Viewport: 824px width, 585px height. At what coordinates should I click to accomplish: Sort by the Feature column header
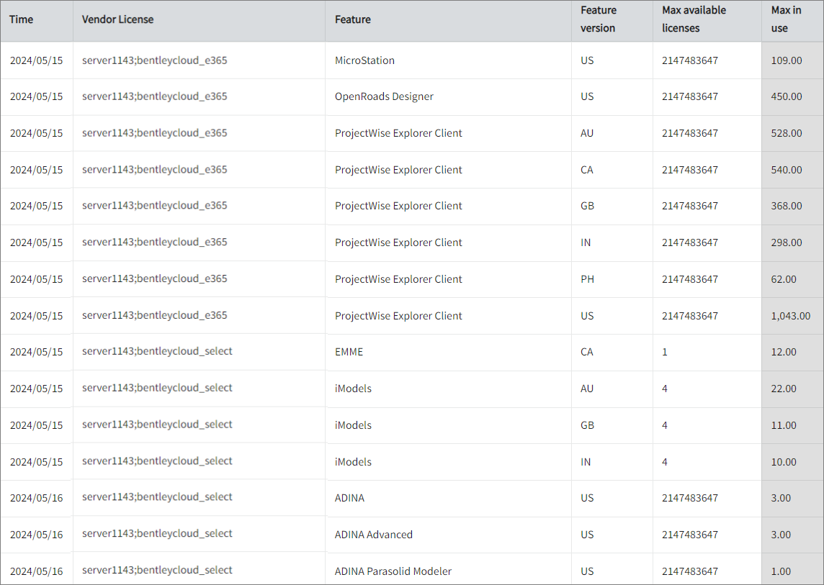pos(352,19)
